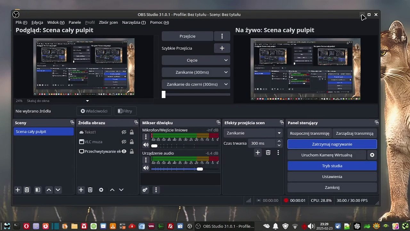Add a quick transition with the plus icon
Image resolution: width=410 pixels, height=231 pixels.
222,48
